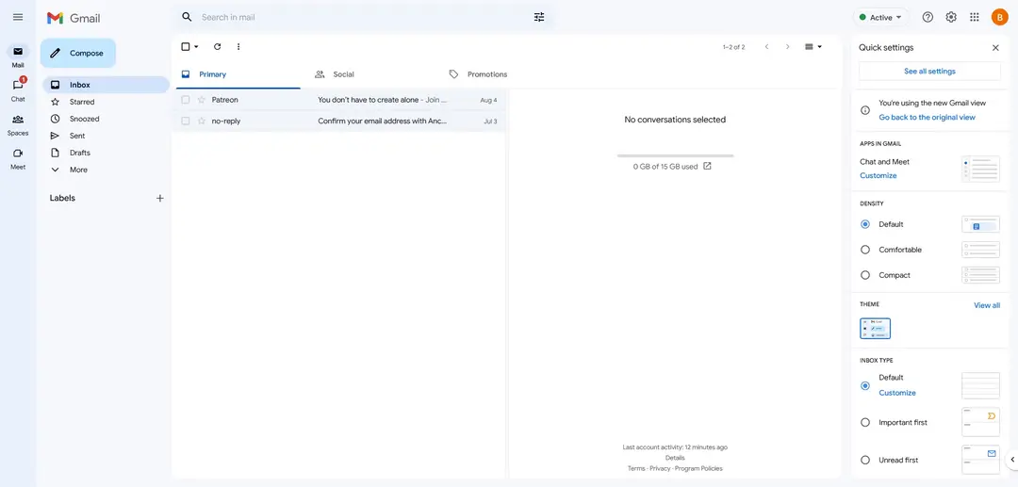Click the Details link
Image resolution: width=1018 pixels, height=487 pixels.
tap(675, 458)
